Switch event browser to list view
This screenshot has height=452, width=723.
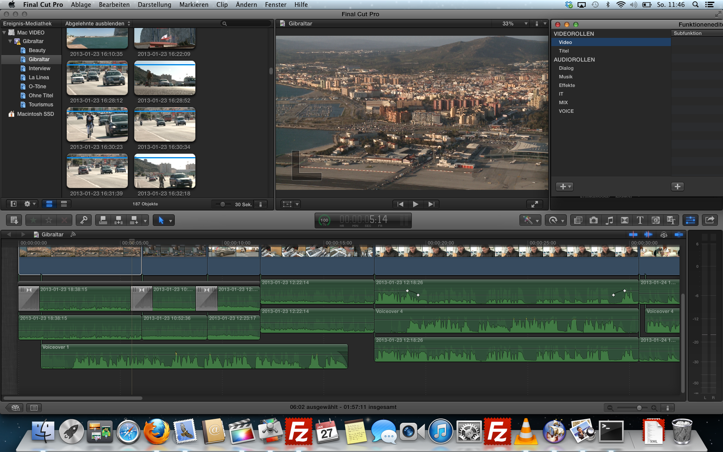(64, 204)
